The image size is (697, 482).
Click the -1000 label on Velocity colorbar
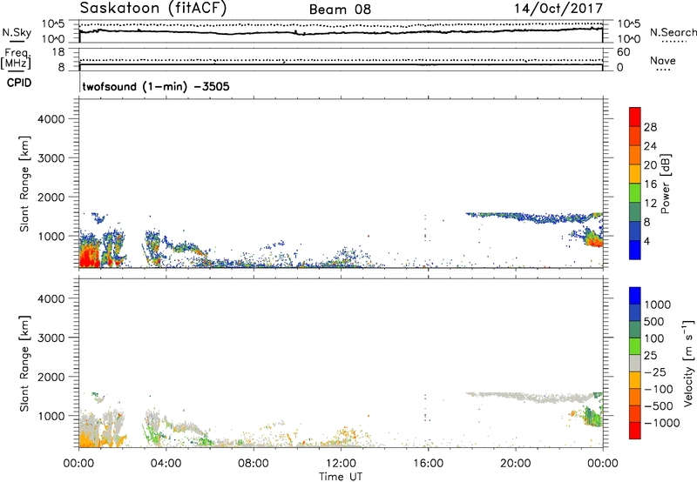tap(661, 423)
